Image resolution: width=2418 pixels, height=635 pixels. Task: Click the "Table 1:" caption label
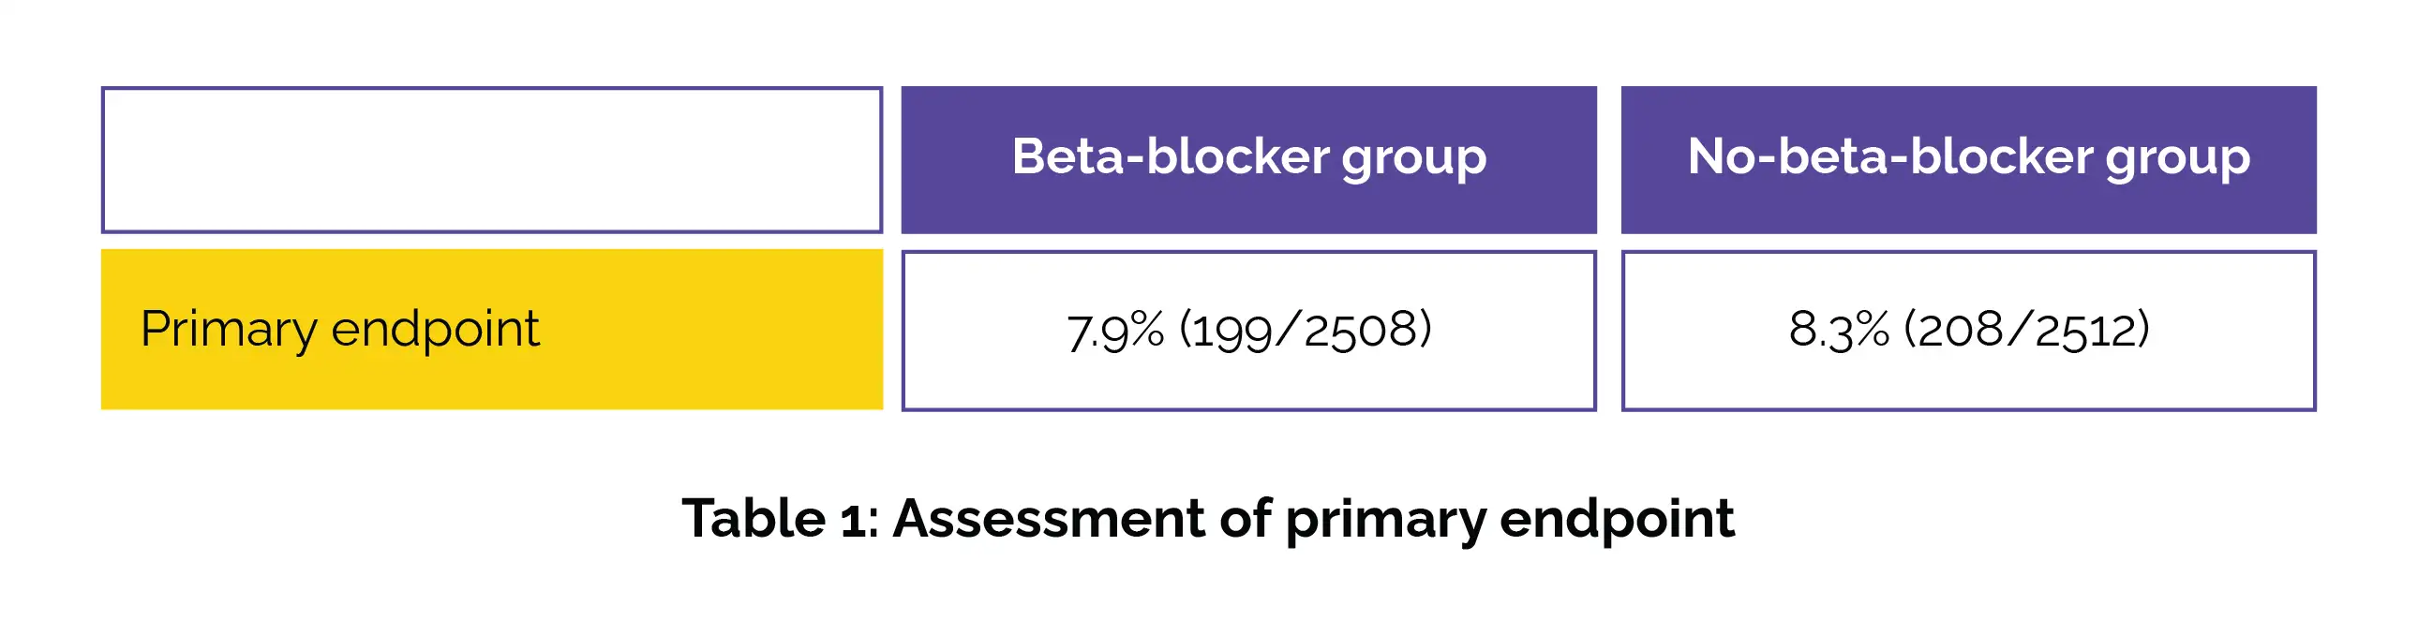(780, 518)
